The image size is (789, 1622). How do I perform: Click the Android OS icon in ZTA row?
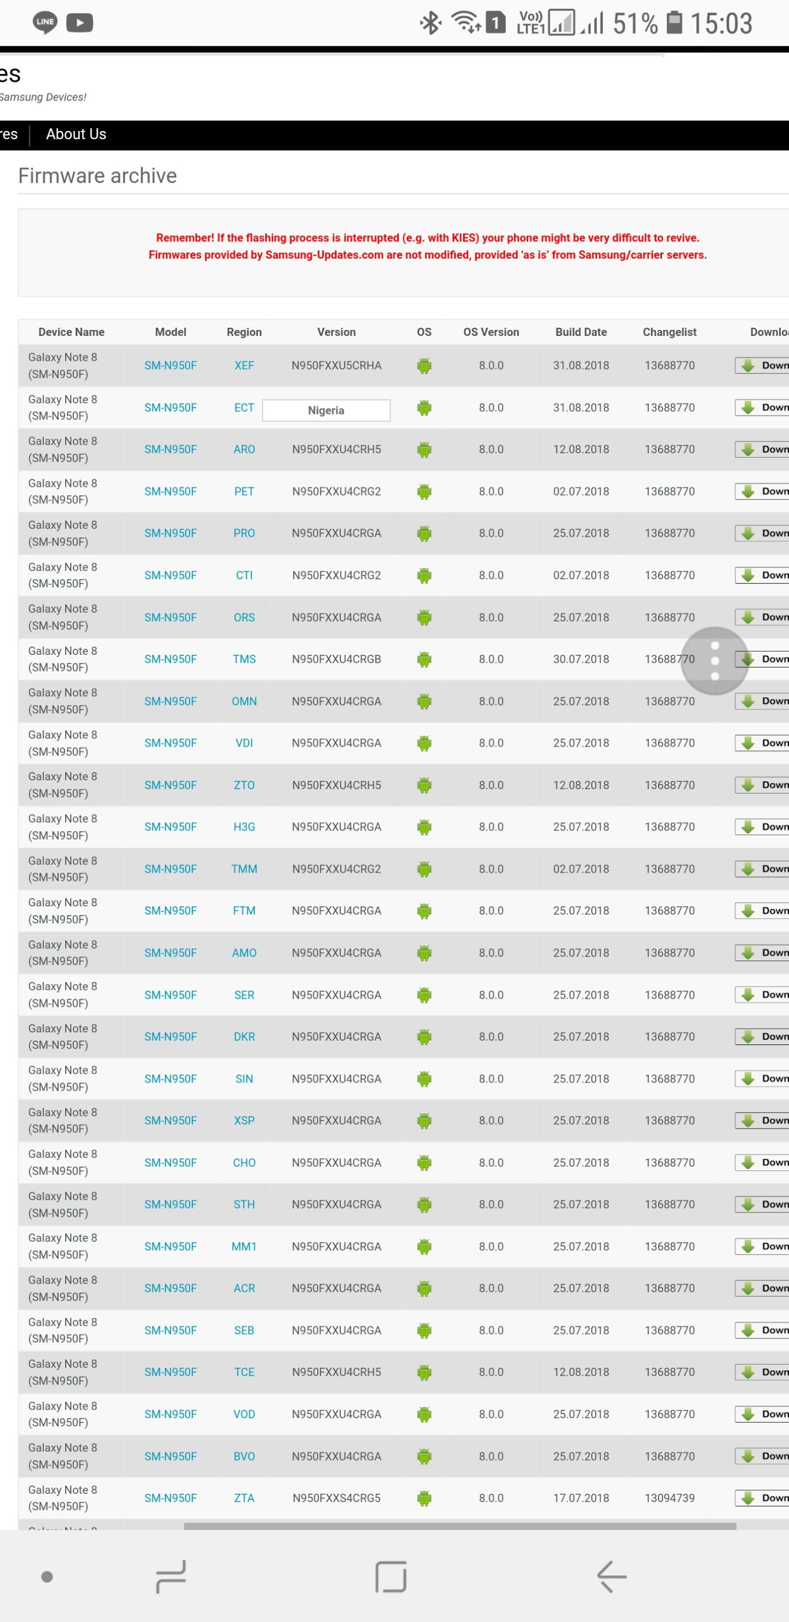pos(424,1498)
